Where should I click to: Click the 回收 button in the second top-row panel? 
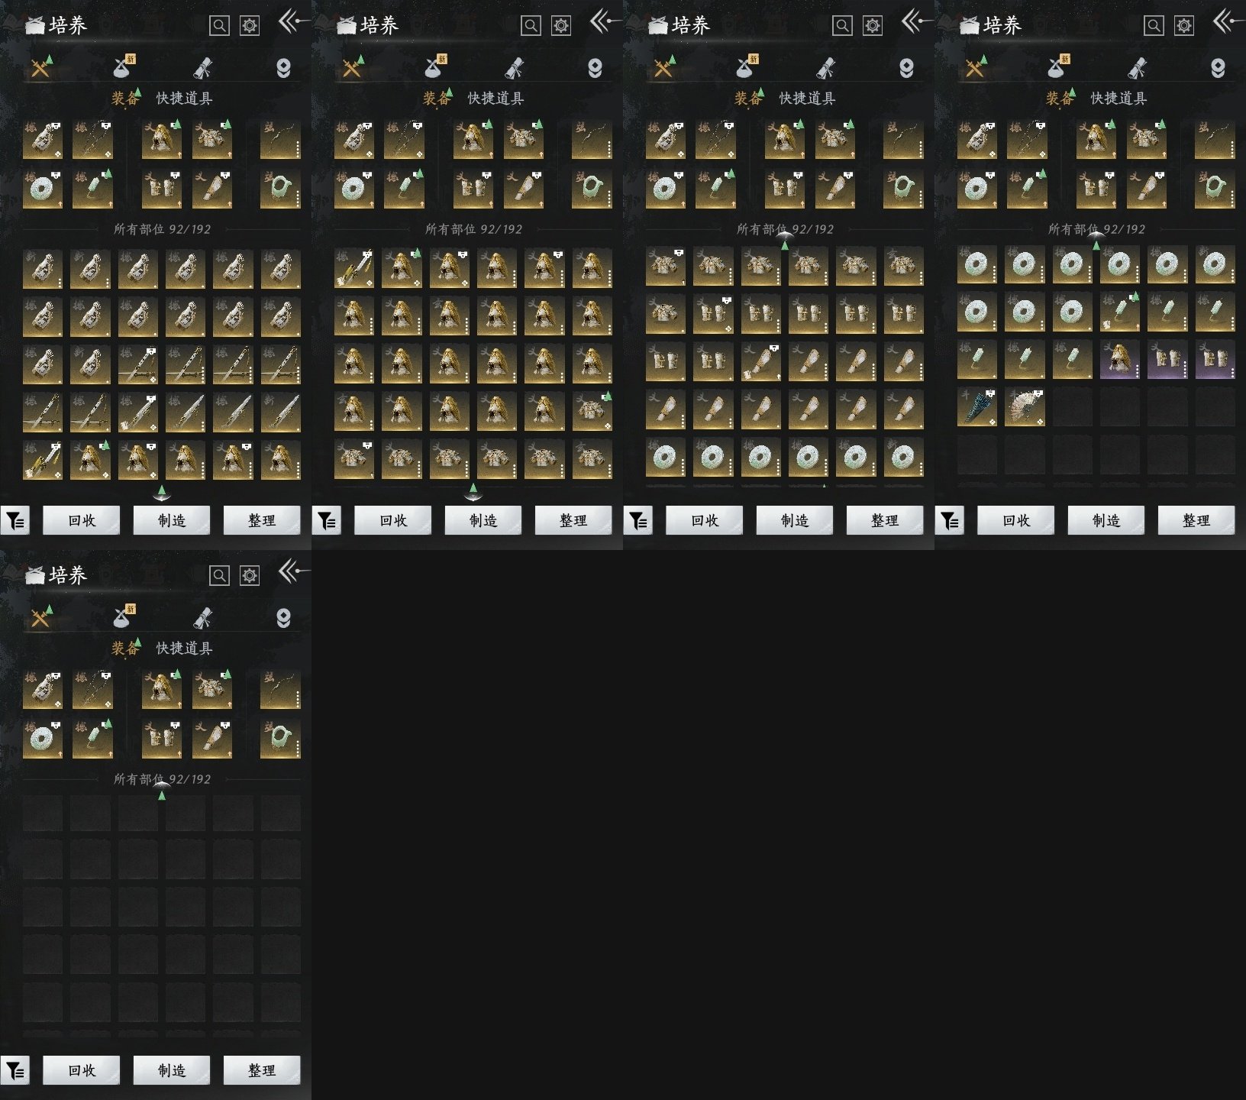pos(393,520)
